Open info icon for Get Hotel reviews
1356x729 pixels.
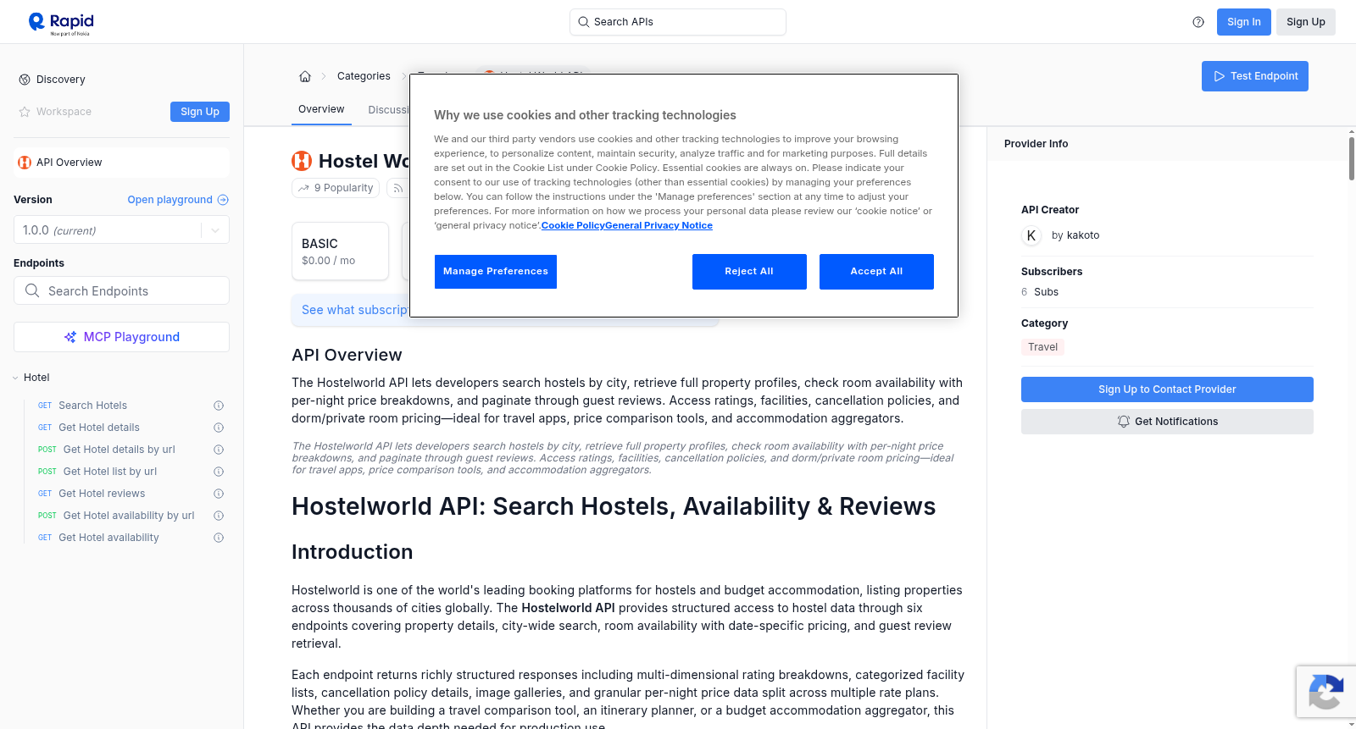click(219, 494)
